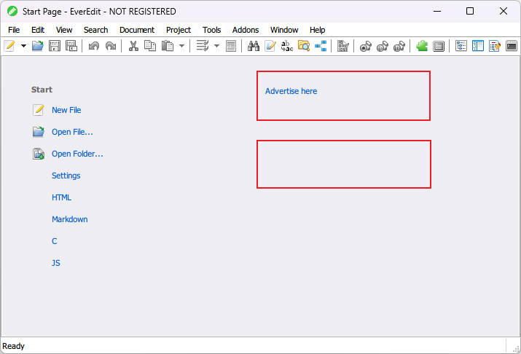Open the New File type dropdown arrow
Screen dimensions: 521x354
pyautogui.click(x=23, y=46)
